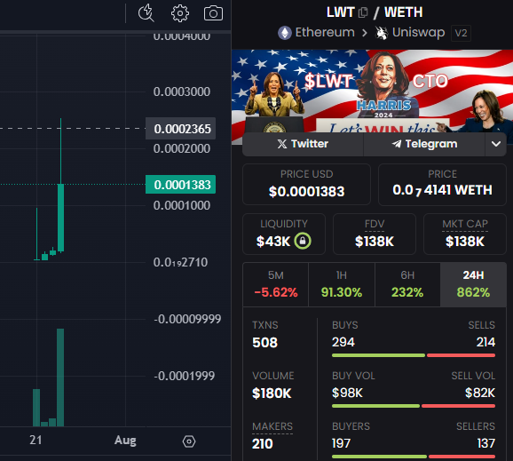Click the Ethereum chain link
The image size is (513, 461).
point(325,32)
